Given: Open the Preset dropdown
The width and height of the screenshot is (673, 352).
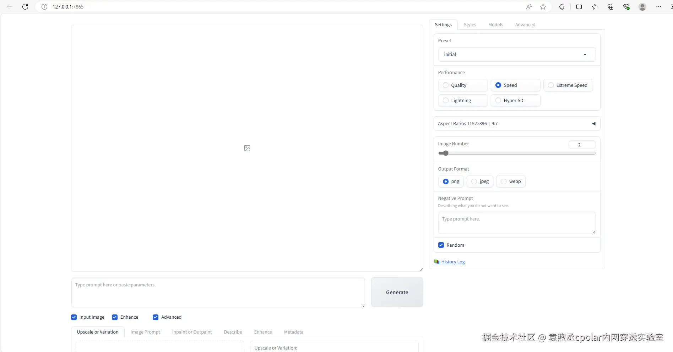Looking at the screenshot, I should pos(517,55).
